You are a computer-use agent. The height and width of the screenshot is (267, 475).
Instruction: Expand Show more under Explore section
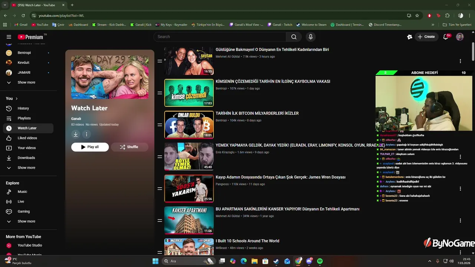pos(28,221)
